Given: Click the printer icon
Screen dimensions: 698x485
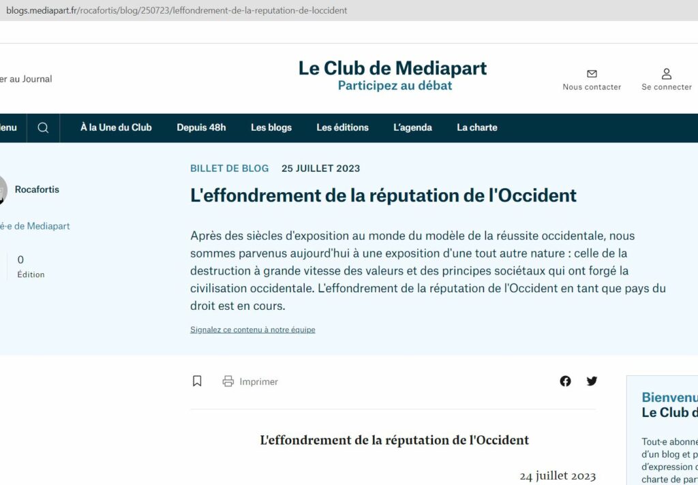Looking at the screenshot, I should tap(228, 381).
